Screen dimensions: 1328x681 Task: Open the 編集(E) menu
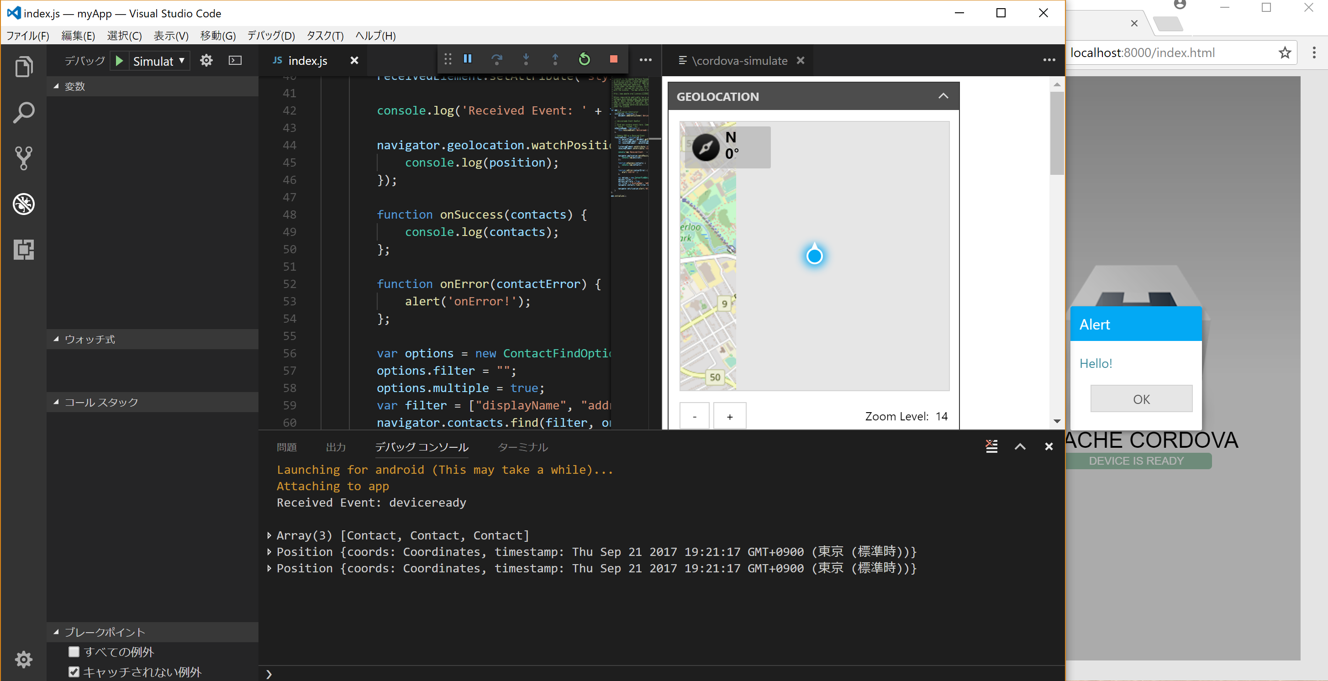click(x=79, y=36)
